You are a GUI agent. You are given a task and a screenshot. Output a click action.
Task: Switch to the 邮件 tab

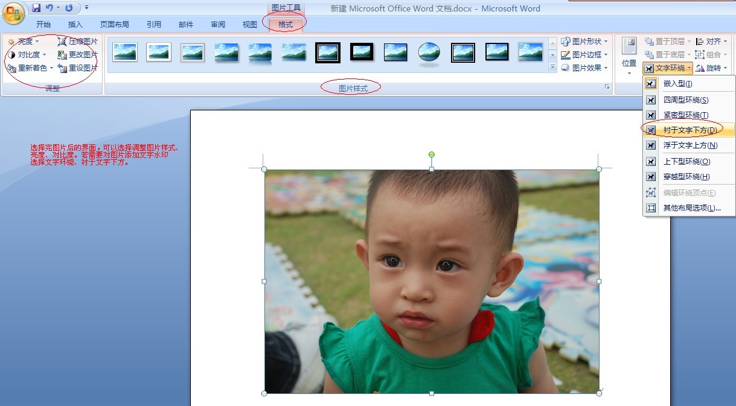[x=186, y=24]
